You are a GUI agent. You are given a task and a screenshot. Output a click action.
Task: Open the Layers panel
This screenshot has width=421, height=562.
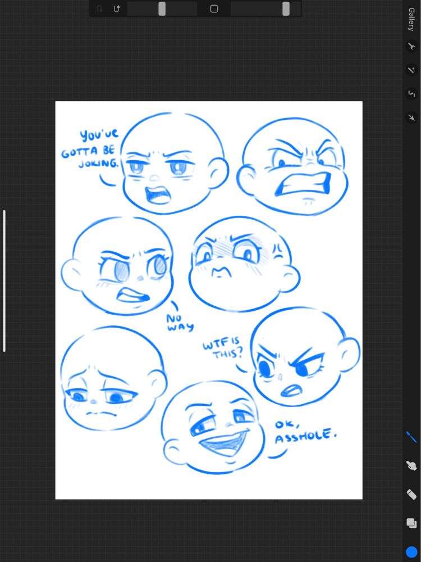point(411,523)
